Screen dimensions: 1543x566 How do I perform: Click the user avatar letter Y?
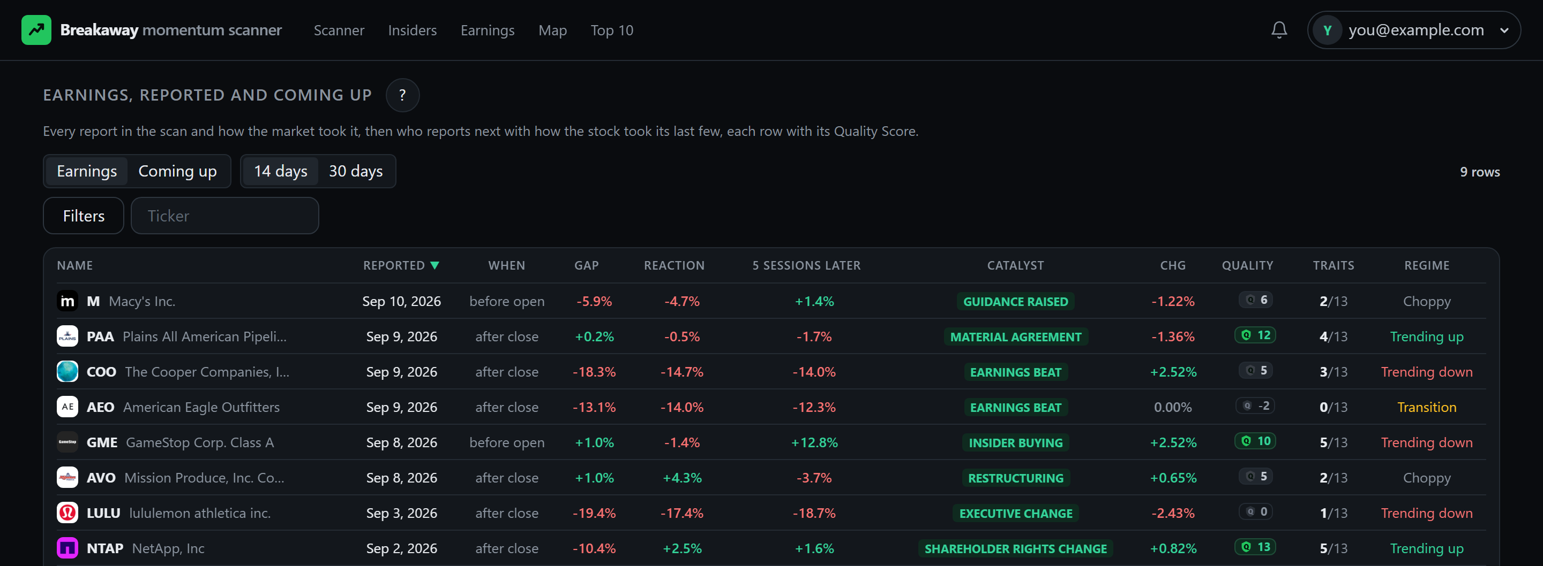1328,30
